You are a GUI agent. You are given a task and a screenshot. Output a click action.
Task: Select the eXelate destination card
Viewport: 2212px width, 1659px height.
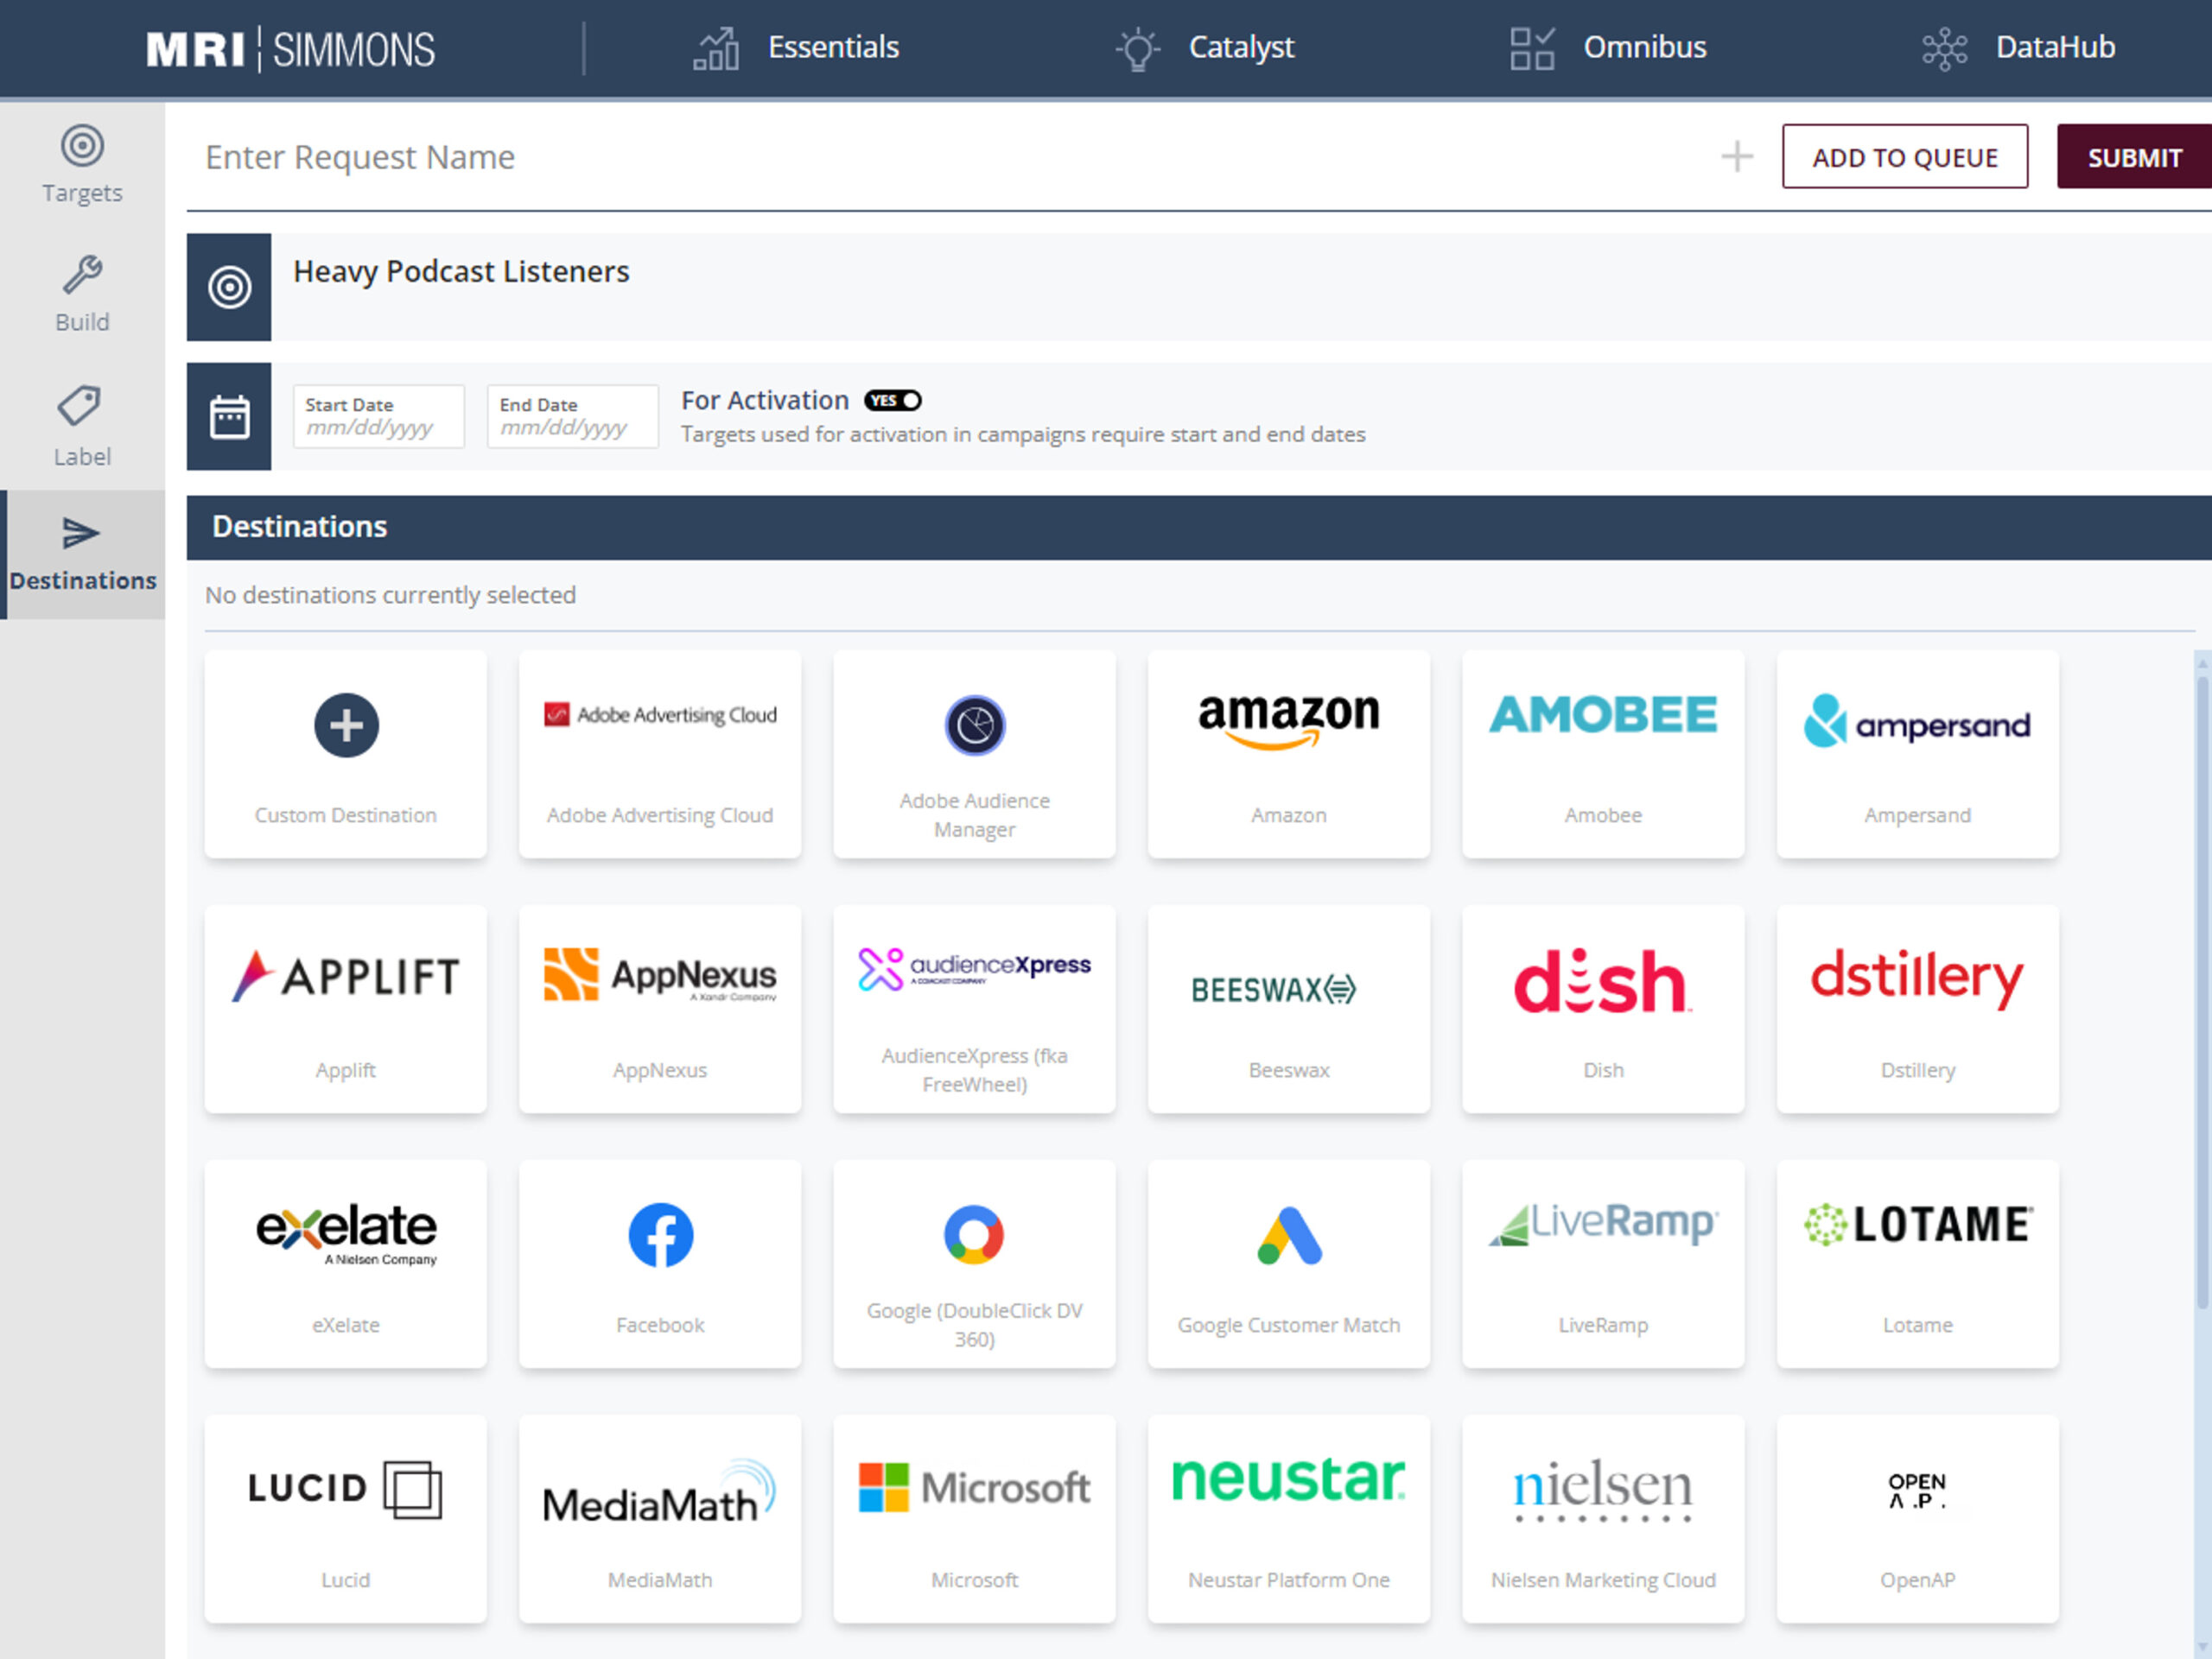pyautogui.click(x=346, y=1264)
